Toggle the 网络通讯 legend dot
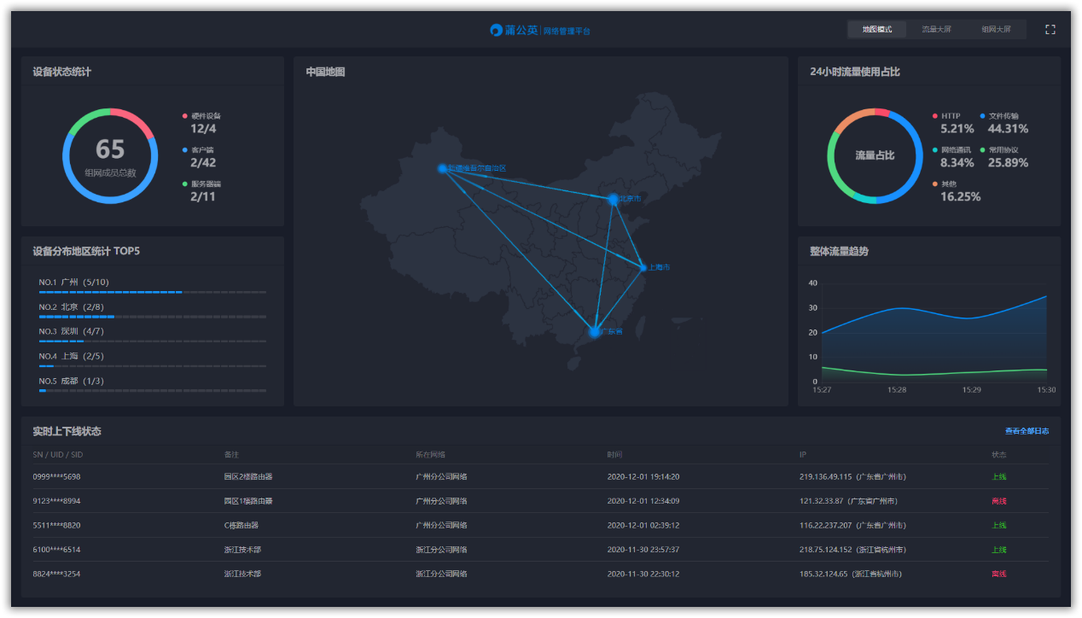Viewport: 1082px width, 618px height. pos(935,150)
